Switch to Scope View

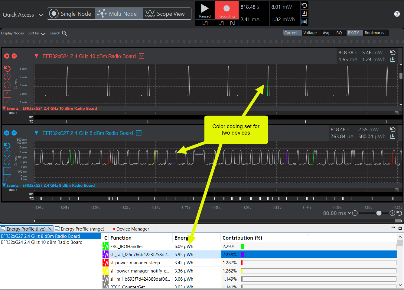(x=167, y=14)
